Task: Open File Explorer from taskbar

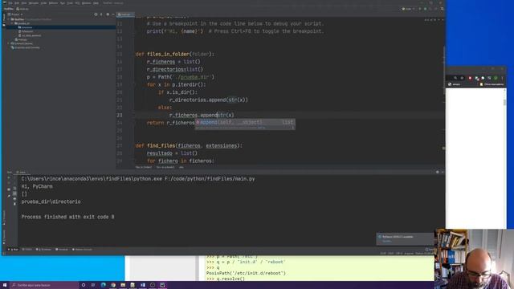Action: click(x=123, y=285)
